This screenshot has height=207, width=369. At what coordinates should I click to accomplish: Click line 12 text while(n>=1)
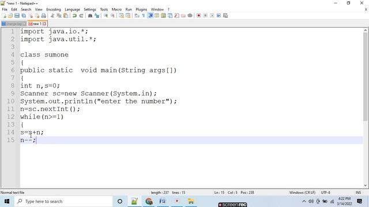pos(42,117)
